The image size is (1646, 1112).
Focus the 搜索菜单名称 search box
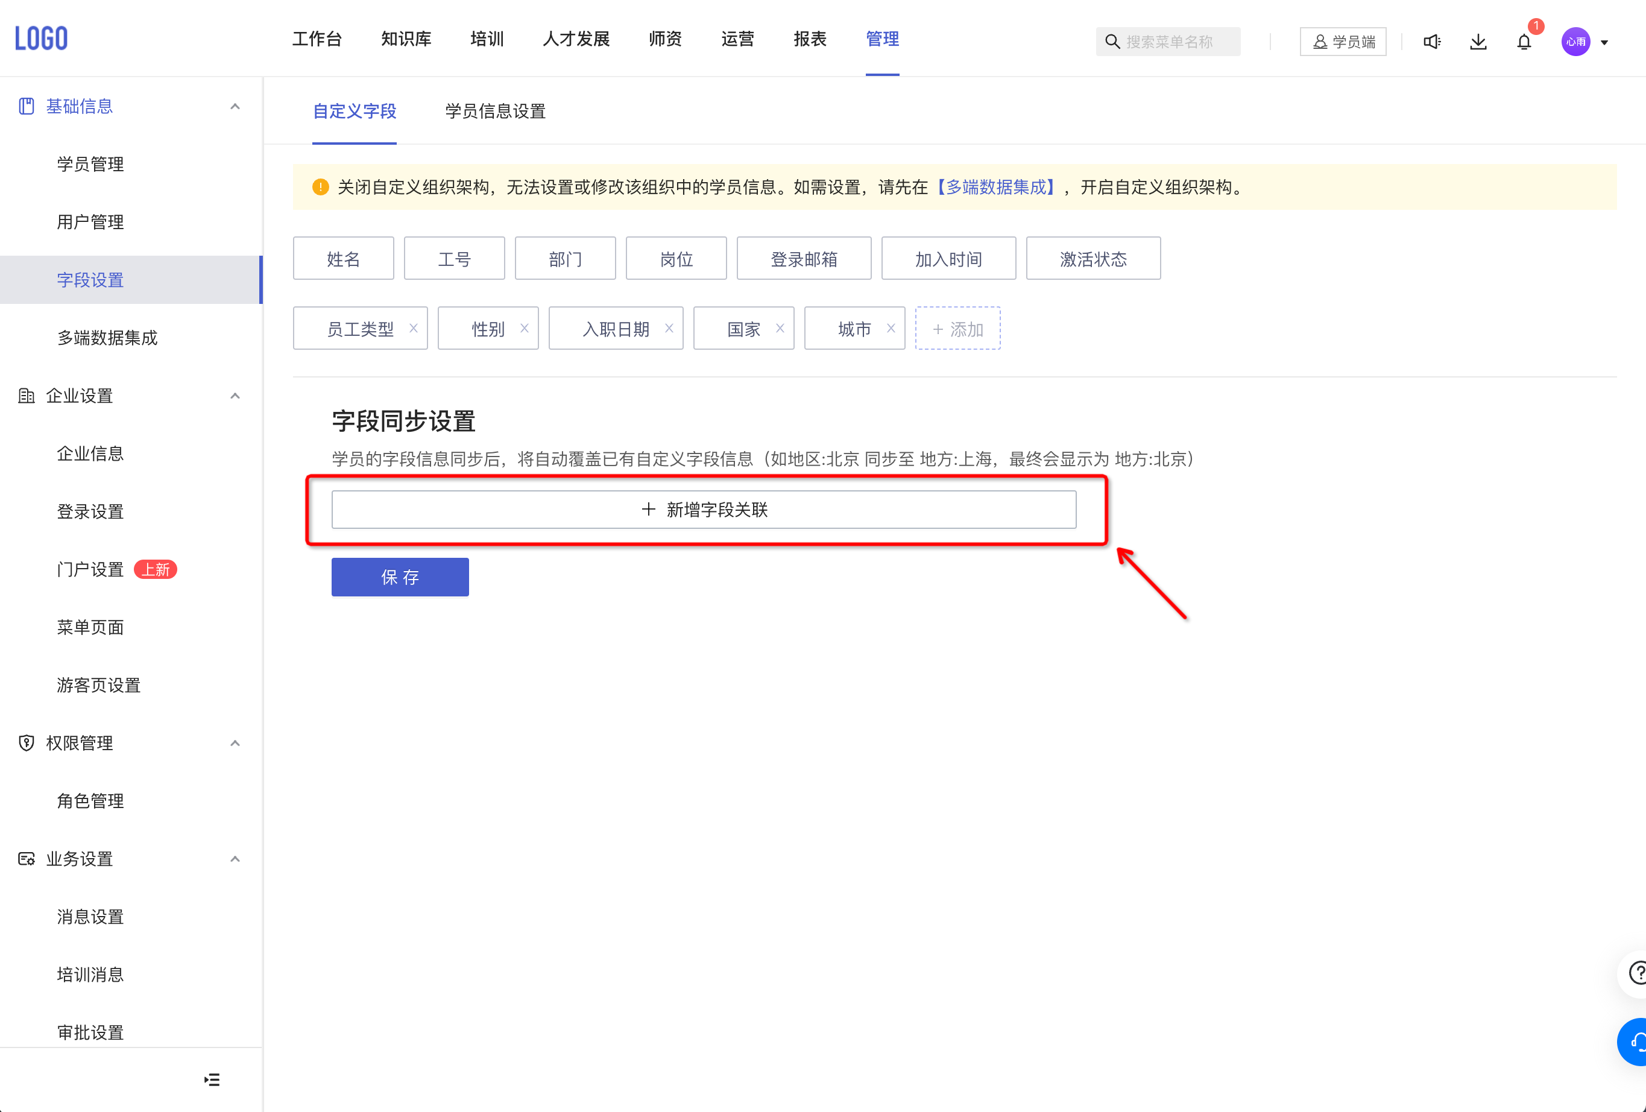[x=1168, y=42]
